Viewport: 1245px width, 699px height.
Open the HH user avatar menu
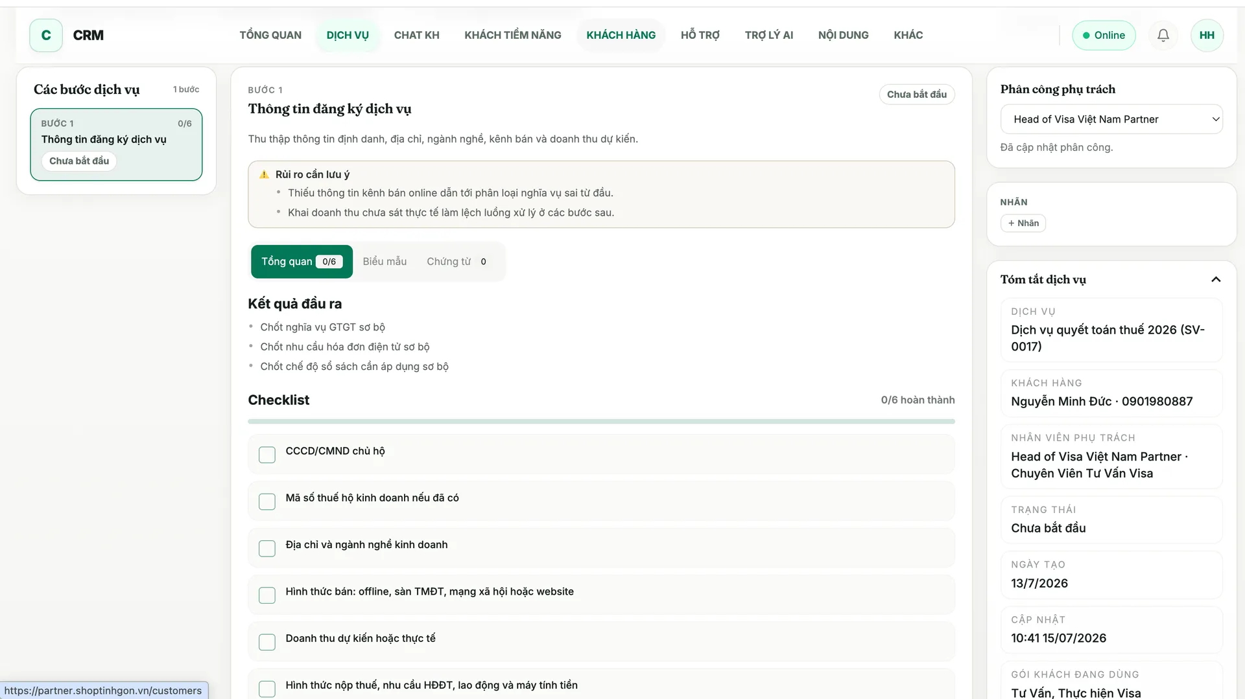tap(1207, 35)
